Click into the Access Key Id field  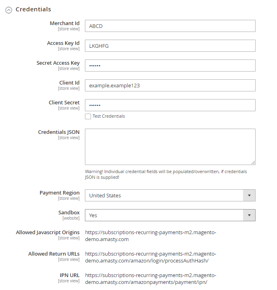click(170, 46)
